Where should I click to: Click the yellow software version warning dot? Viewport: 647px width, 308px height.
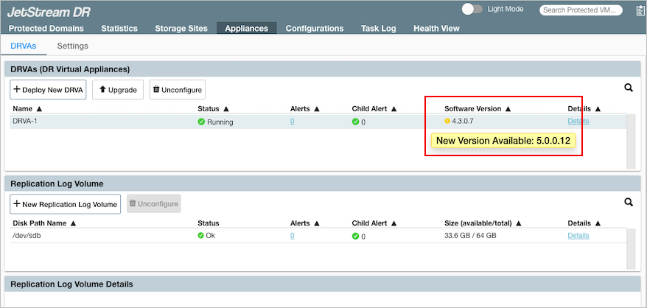pos(447,121)
